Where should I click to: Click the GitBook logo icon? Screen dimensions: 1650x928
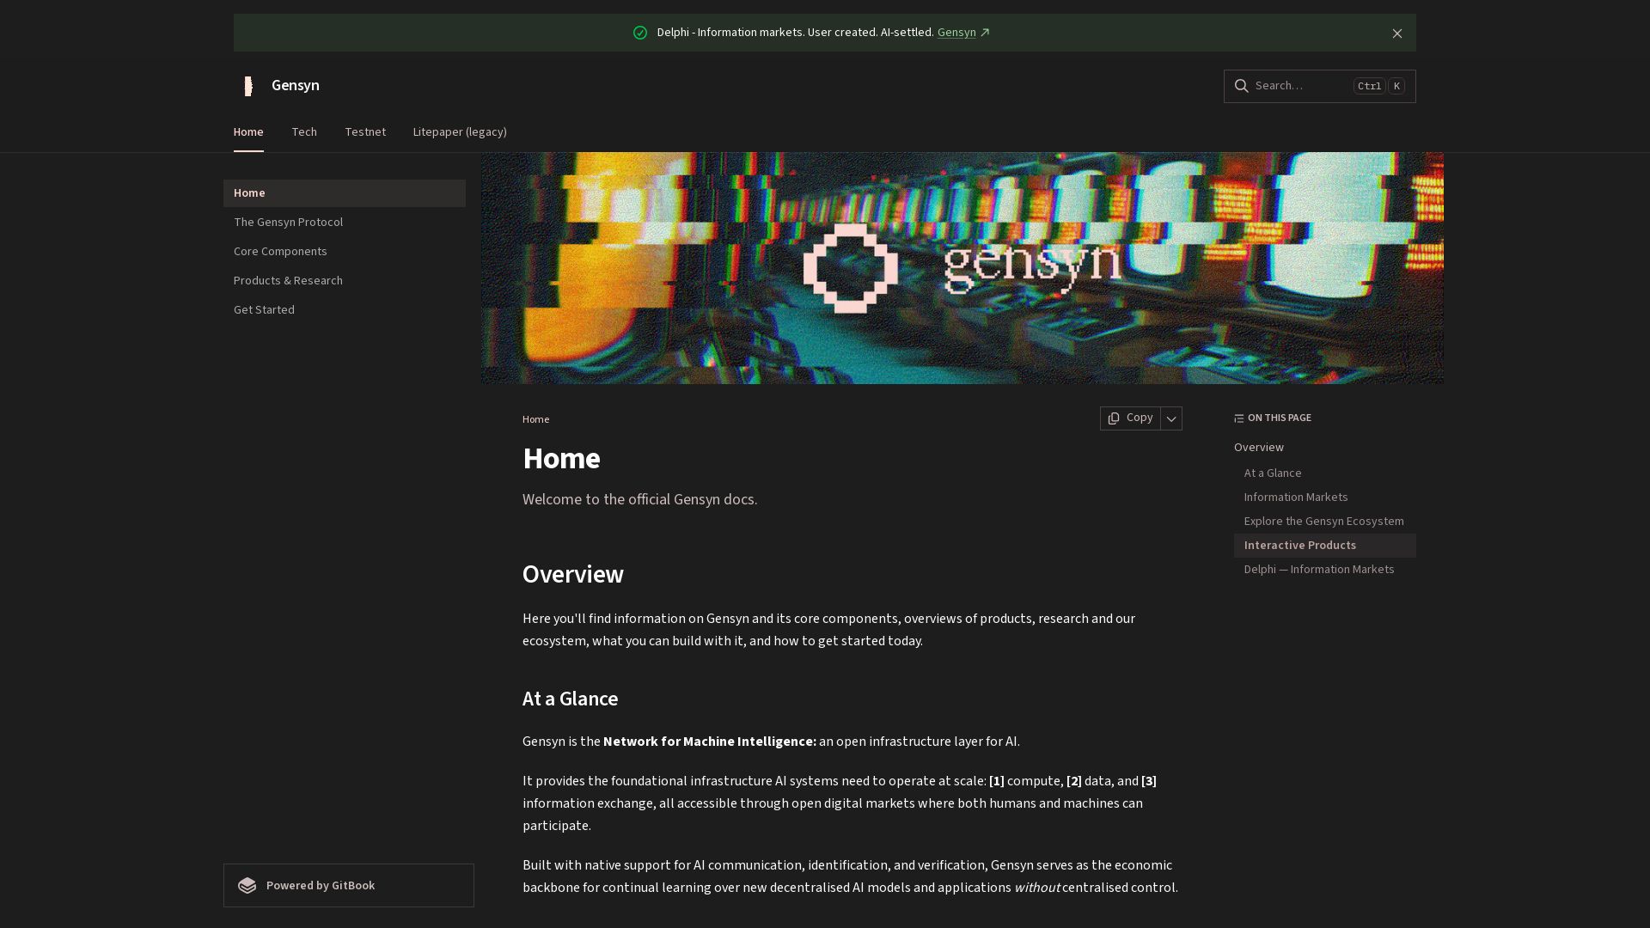click(x=247, y=886)
